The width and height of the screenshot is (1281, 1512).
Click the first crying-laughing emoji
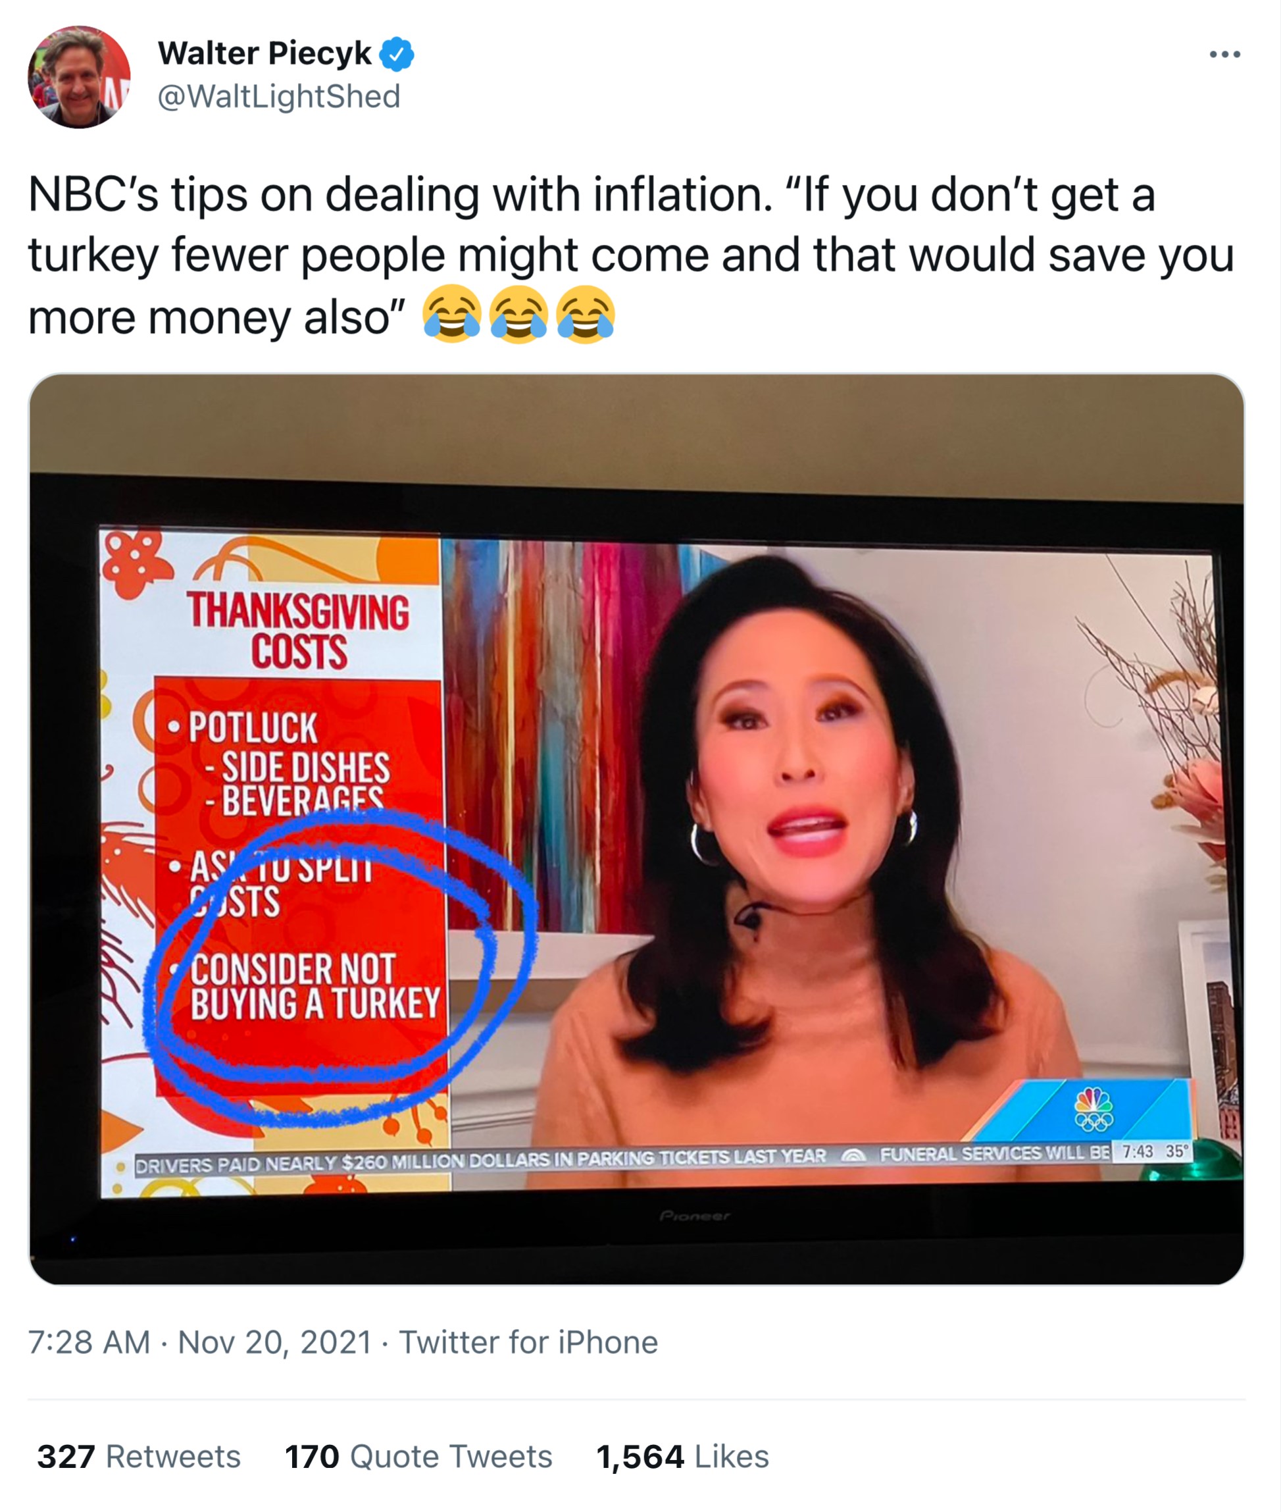click(452, 314)
